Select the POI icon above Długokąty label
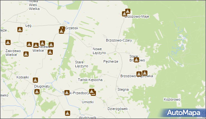The width and height of the screenshot is (206, 119). 35,80
